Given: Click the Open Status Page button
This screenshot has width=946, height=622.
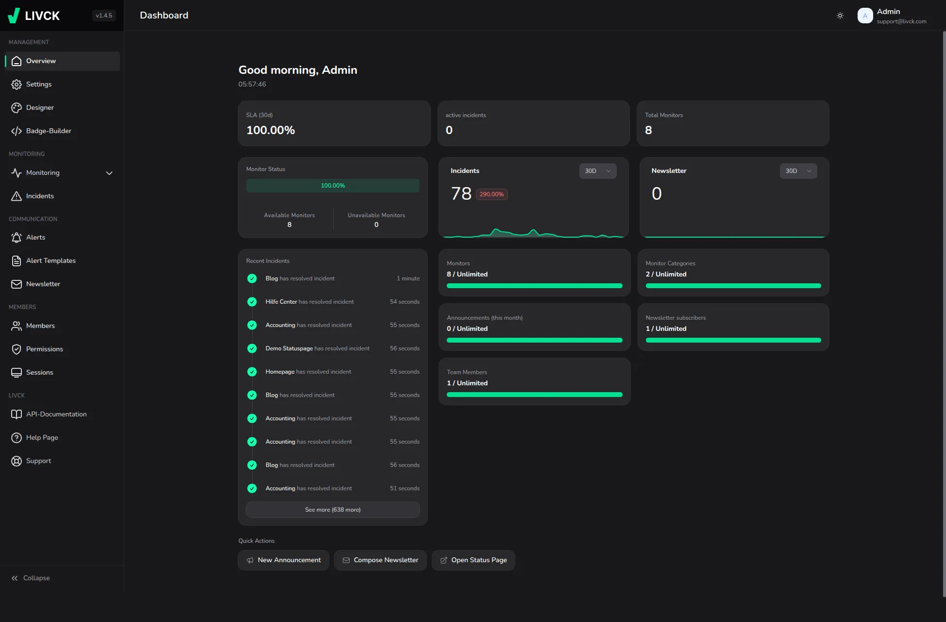Looking at the screenshot, I should click(473, 560).
